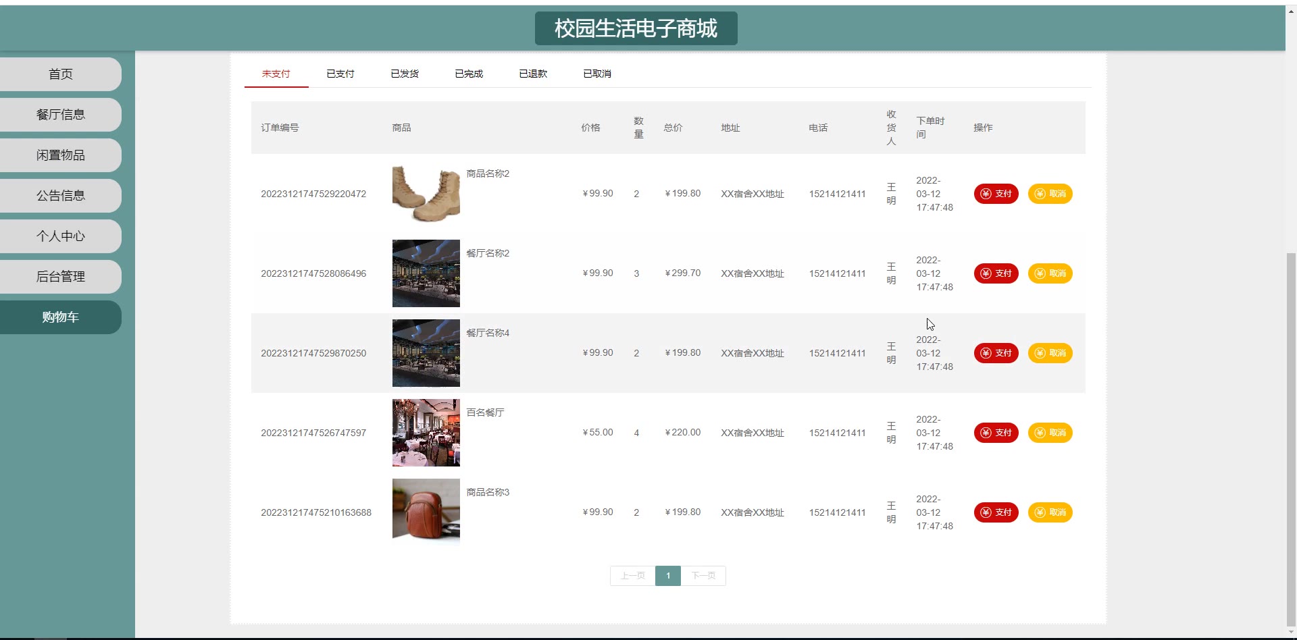Open the 已发货 tab
The image size is (1297, 640).
[405, 74]
